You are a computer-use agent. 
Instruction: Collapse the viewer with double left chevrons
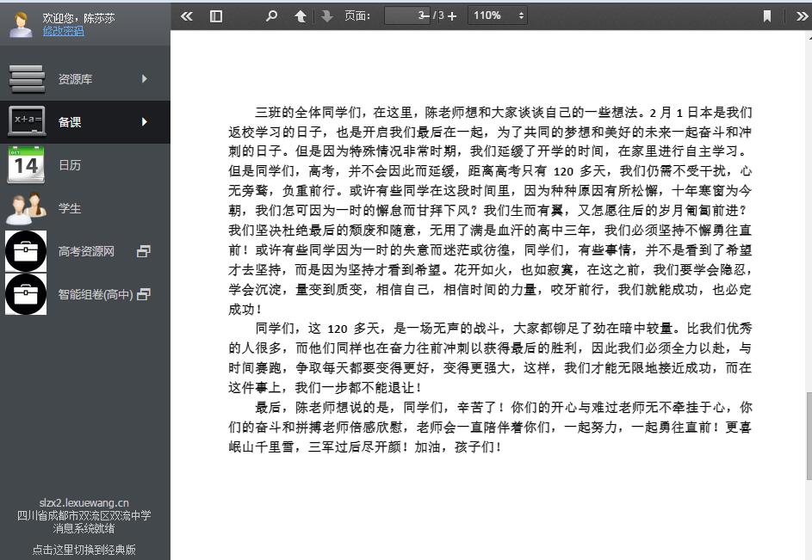click(x=187, y=16)
